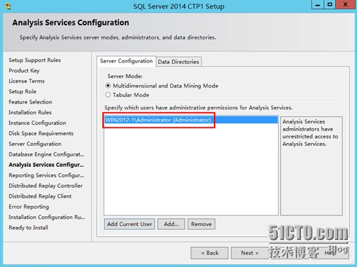Select WIN2012-1\Administrator in the list
357x267 pixels.
click(191, 120)
